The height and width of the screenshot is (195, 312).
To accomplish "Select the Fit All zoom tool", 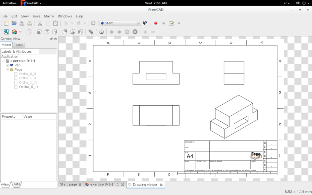I will tap(6, 32).
